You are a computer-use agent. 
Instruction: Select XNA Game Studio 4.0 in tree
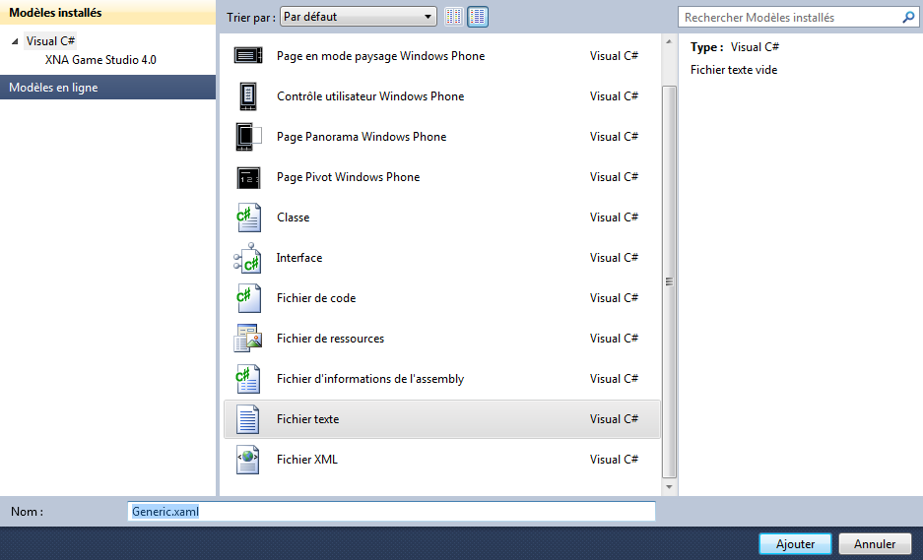coord(100,60)
